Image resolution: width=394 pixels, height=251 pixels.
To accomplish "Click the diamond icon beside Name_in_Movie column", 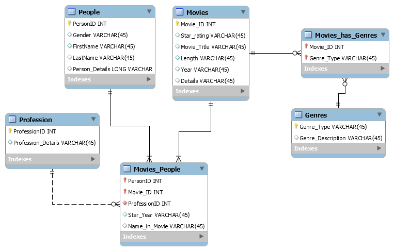I will click(x=125, y=225).
